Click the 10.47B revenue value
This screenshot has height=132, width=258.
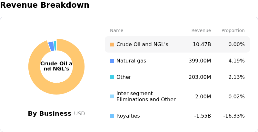click(202, 45)
